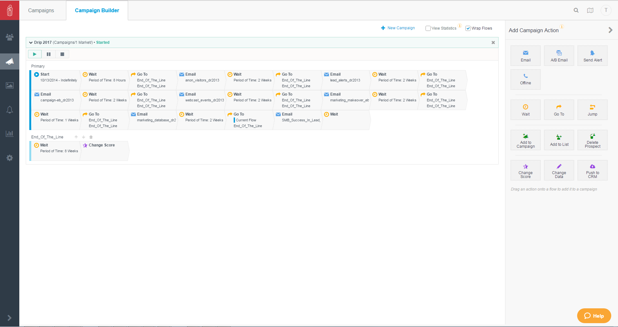
Task: Click the Drip 2017 campaign title
Action: [43, 42]
